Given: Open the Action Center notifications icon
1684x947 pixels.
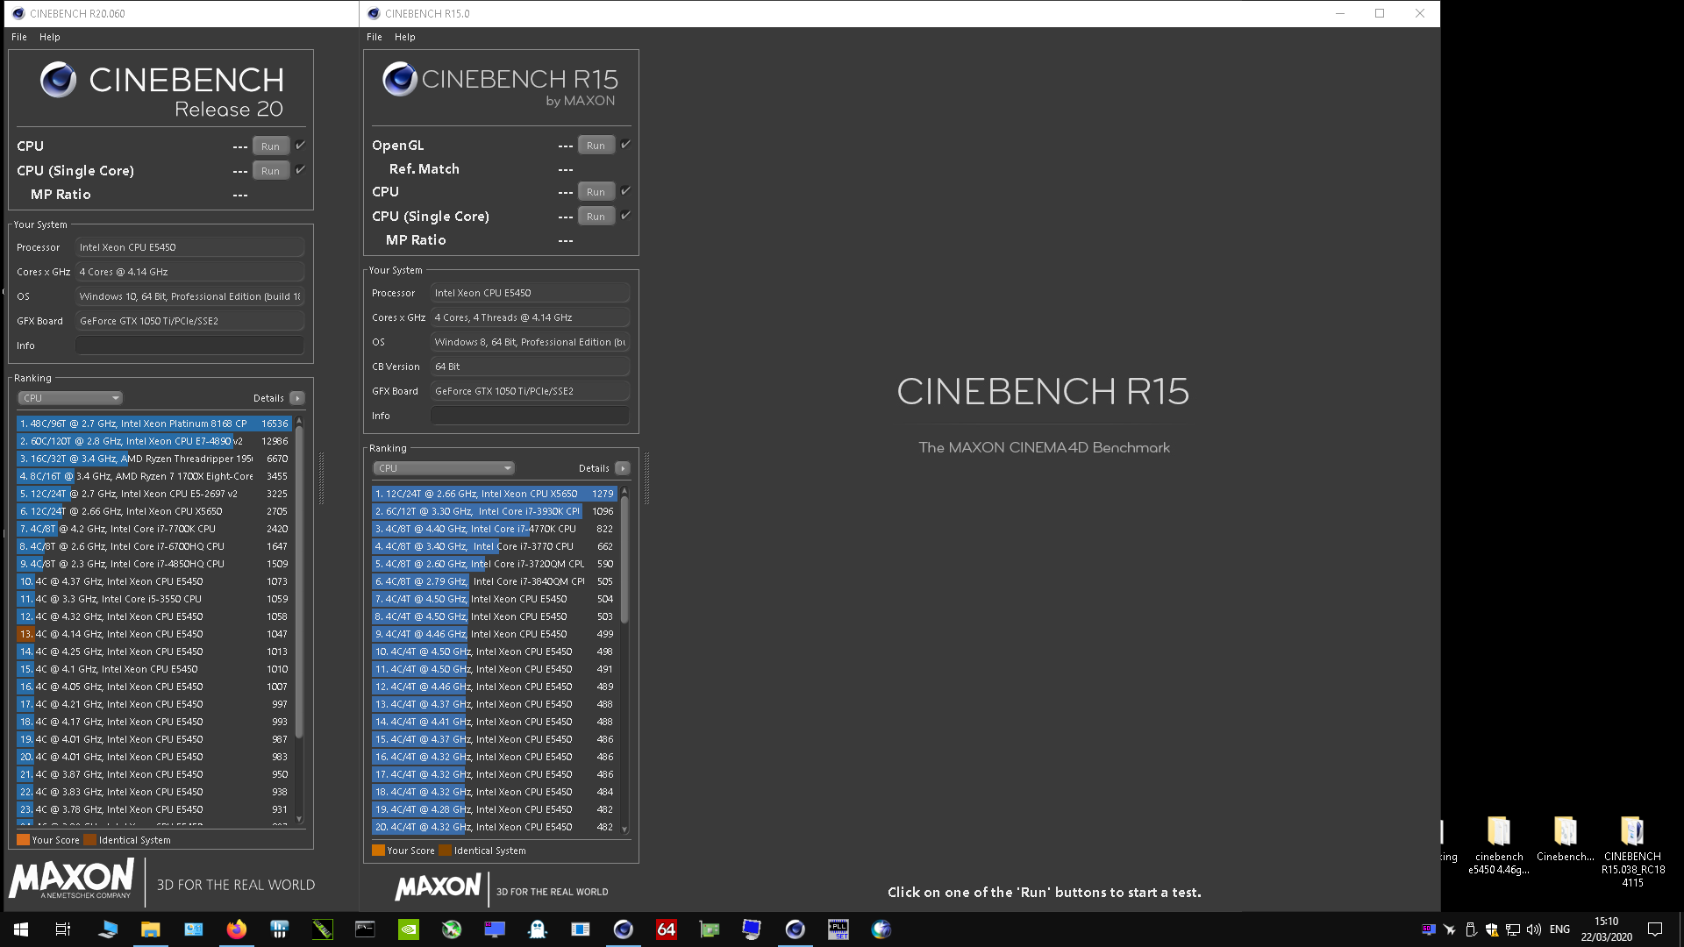Looking at the screenshot, I should coord(1655,929).
